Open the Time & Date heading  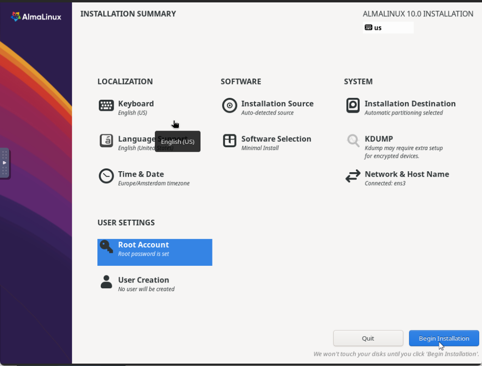[141, 174]
